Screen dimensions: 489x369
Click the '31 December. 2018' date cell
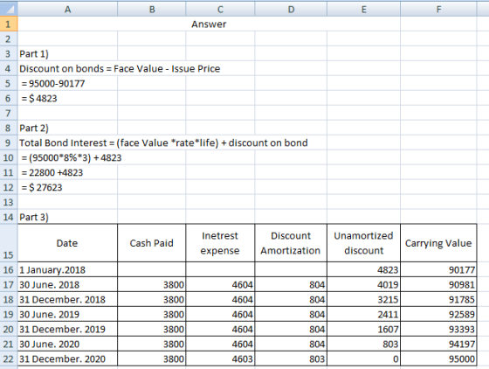point(67,299)
